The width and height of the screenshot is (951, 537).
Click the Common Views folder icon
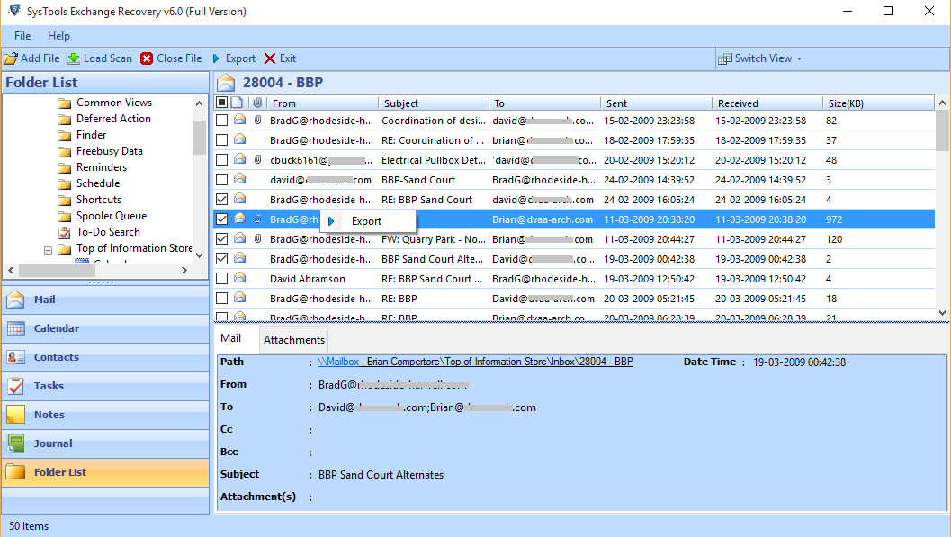coord(64,103)
